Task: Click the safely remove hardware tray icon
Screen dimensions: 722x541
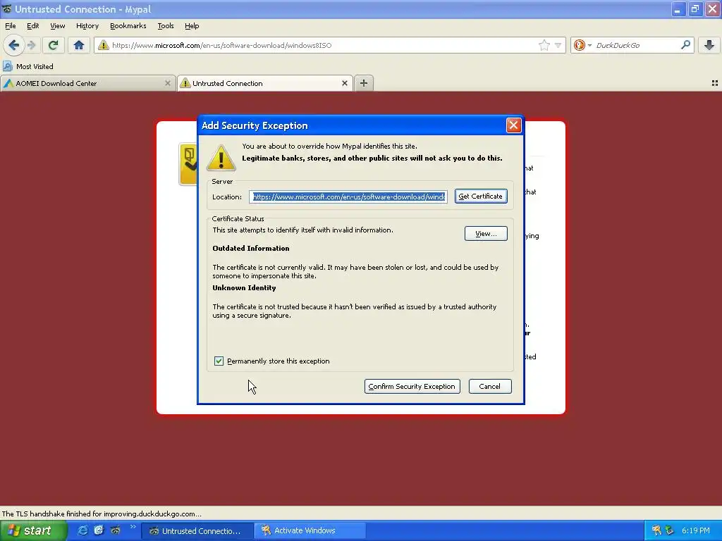Action: pos(670,530)
